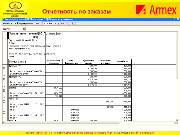Screen dimensions: 180x135
Task: Select the order row dated 24.11.2005 19:27:02
Action: coord(27,72)
